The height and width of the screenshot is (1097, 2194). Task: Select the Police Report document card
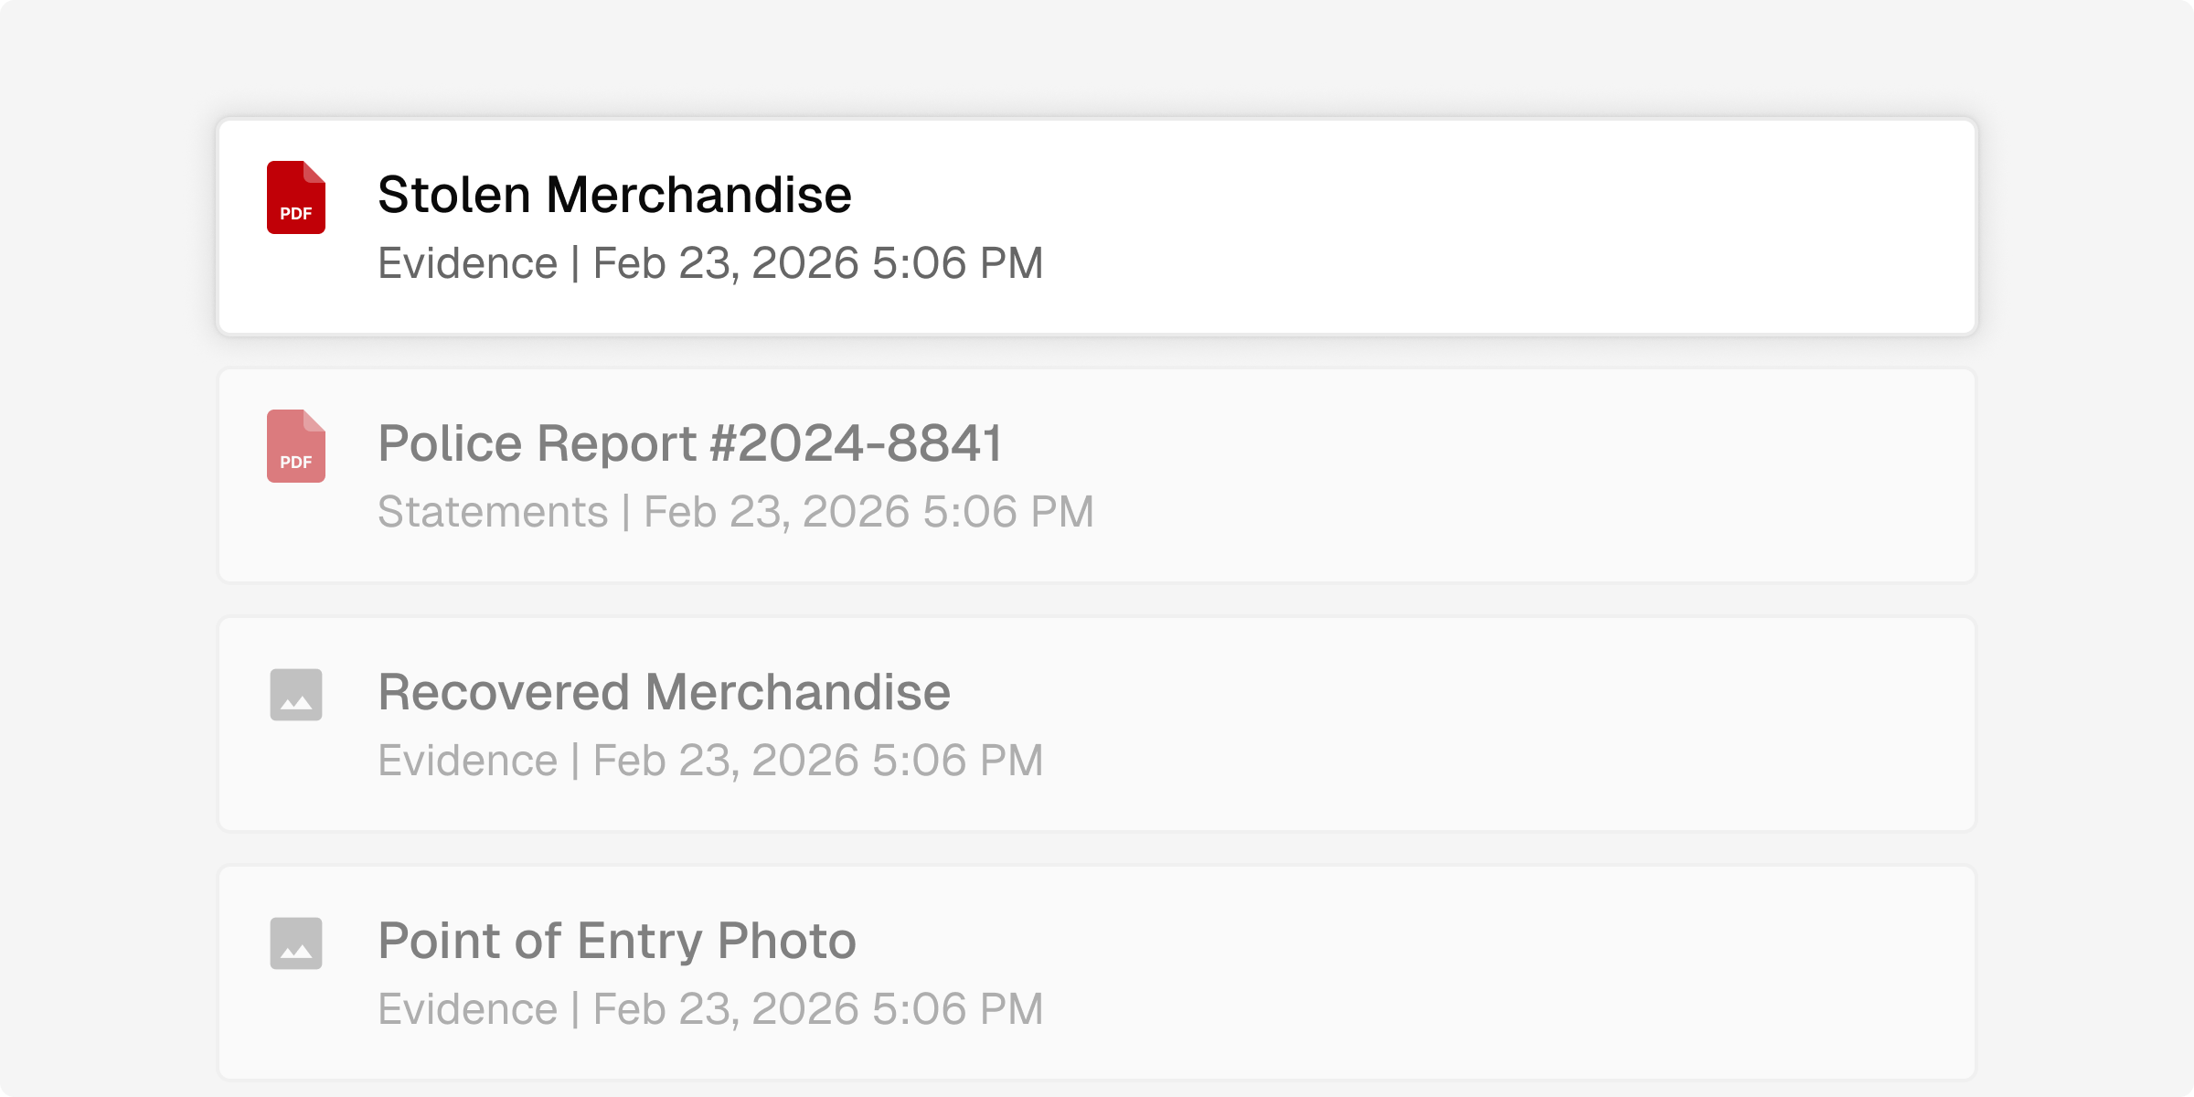[1097, 475]
